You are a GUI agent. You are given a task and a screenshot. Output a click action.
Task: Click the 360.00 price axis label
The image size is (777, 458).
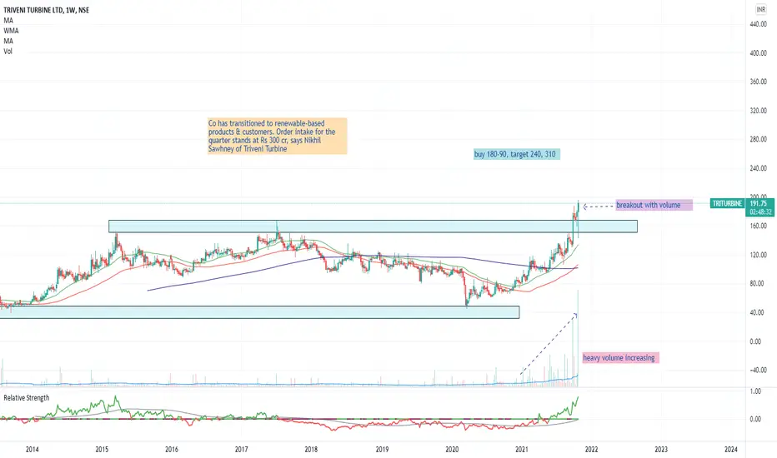coord(758,82)
